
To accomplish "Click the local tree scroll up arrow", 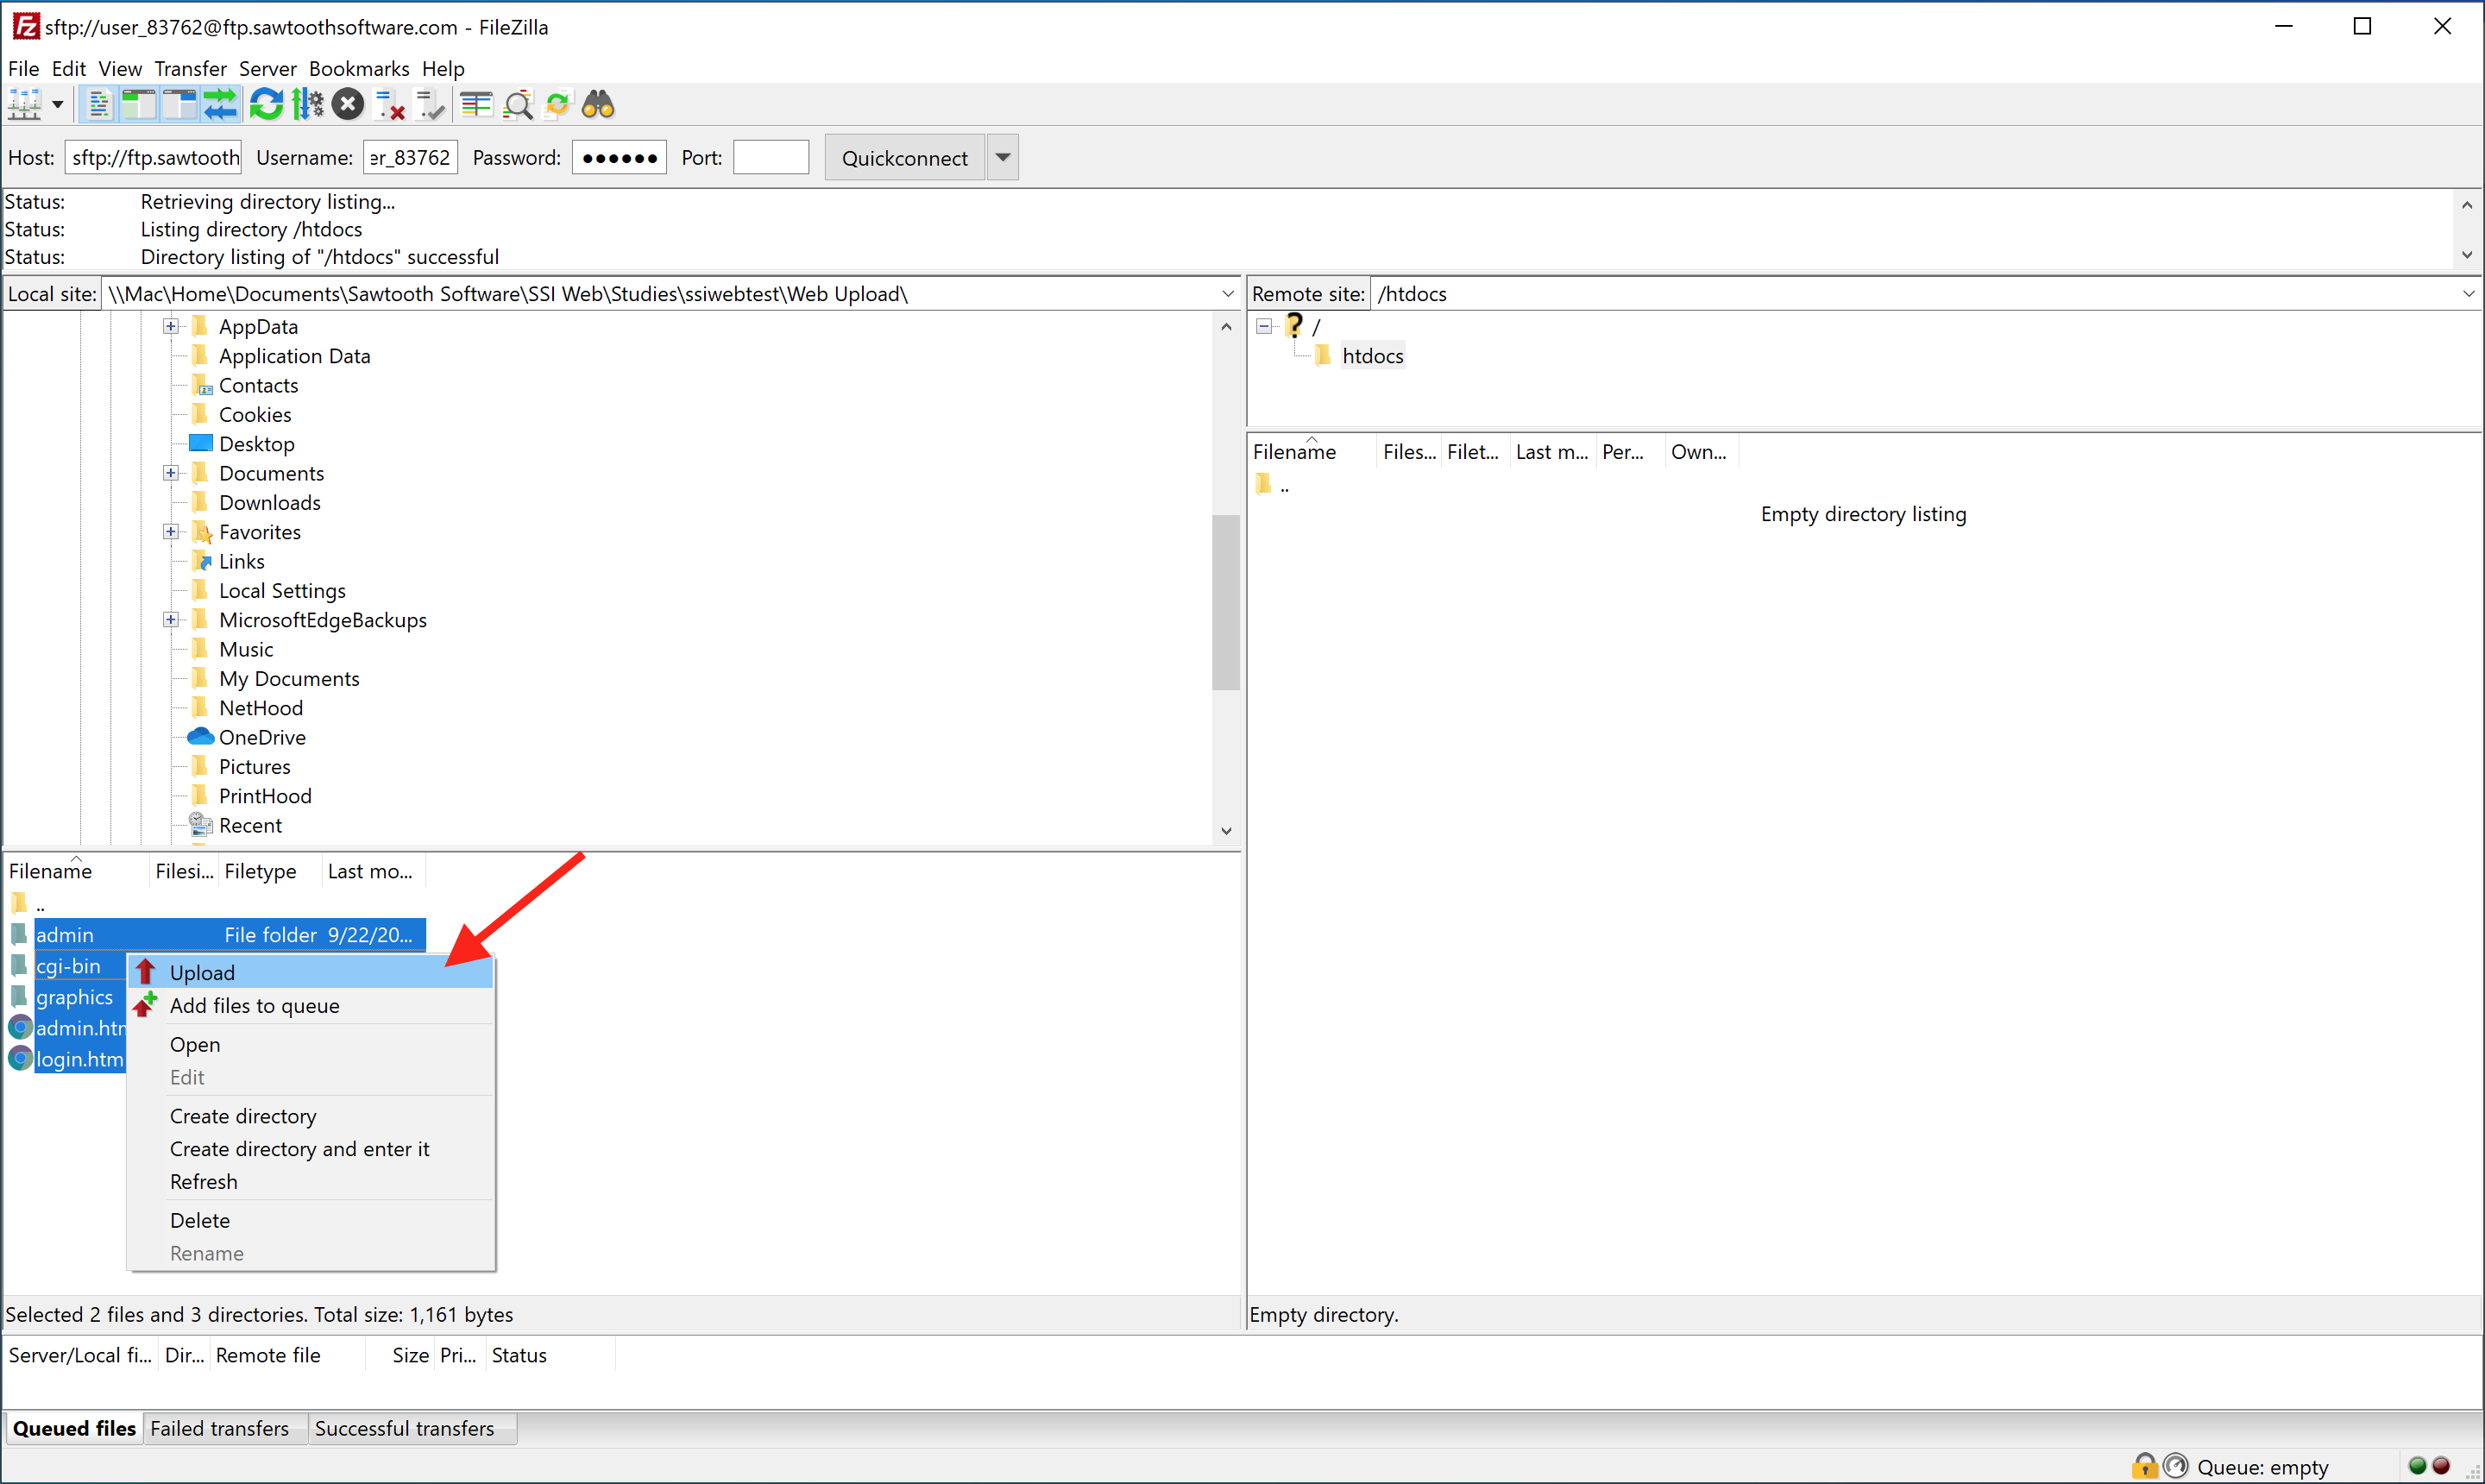I will (x=1226, y=326).
